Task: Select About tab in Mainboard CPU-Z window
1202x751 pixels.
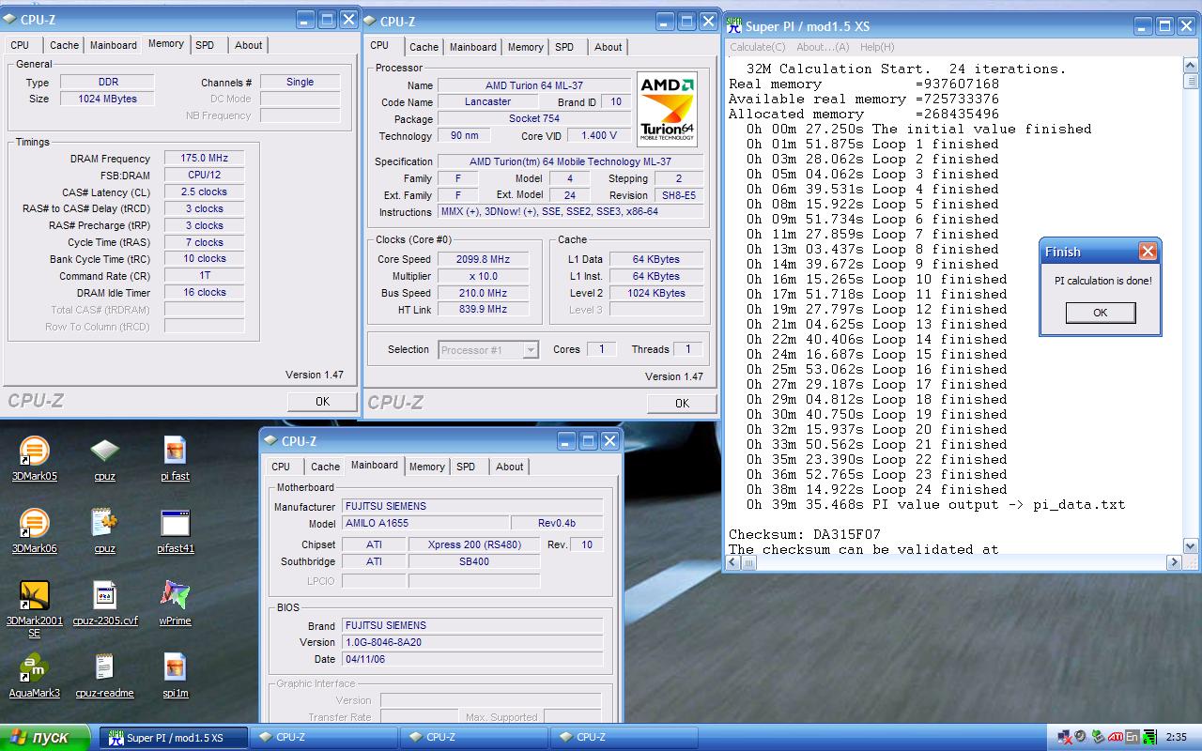Action: click(510, 467)
